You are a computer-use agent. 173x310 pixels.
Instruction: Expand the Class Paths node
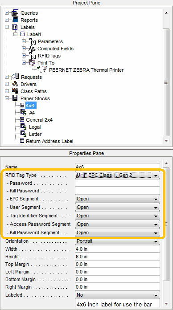click(7, 91)
